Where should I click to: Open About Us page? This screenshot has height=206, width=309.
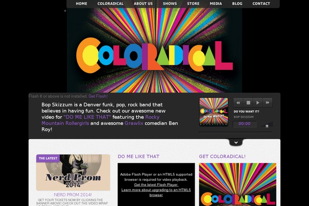(x=143, y=4)
